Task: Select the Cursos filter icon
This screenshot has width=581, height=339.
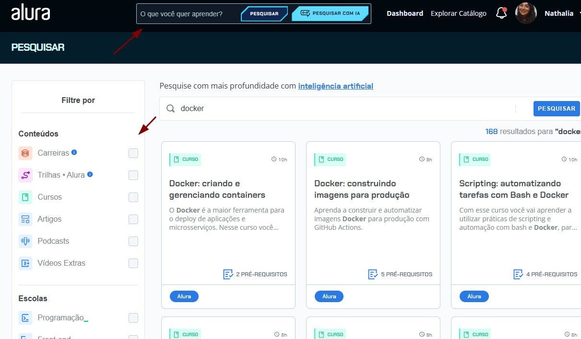Action: tap(25, 197)
